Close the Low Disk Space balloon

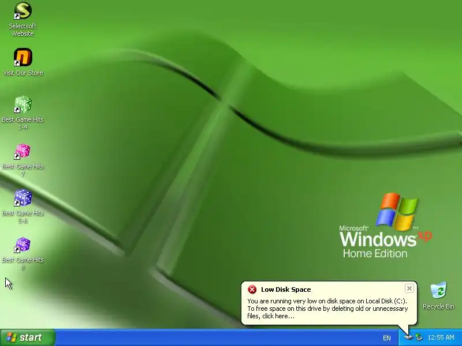tap(409, 289)
